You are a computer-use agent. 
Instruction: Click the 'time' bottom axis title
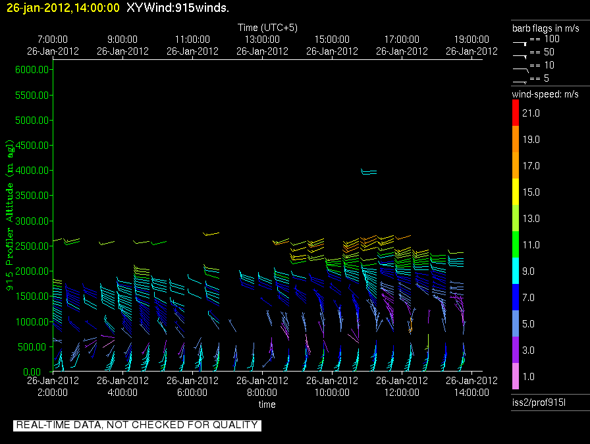coord(267,404)
